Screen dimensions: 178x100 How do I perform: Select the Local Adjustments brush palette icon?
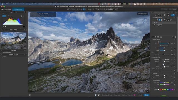173,15
